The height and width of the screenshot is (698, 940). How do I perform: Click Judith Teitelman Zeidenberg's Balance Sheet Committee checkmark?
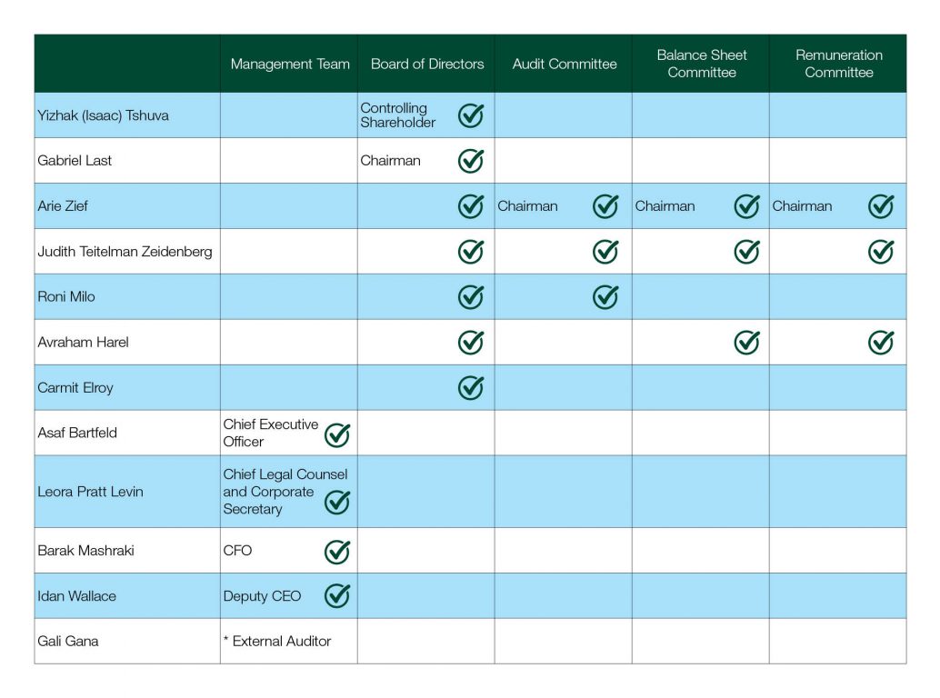point(747,251)
